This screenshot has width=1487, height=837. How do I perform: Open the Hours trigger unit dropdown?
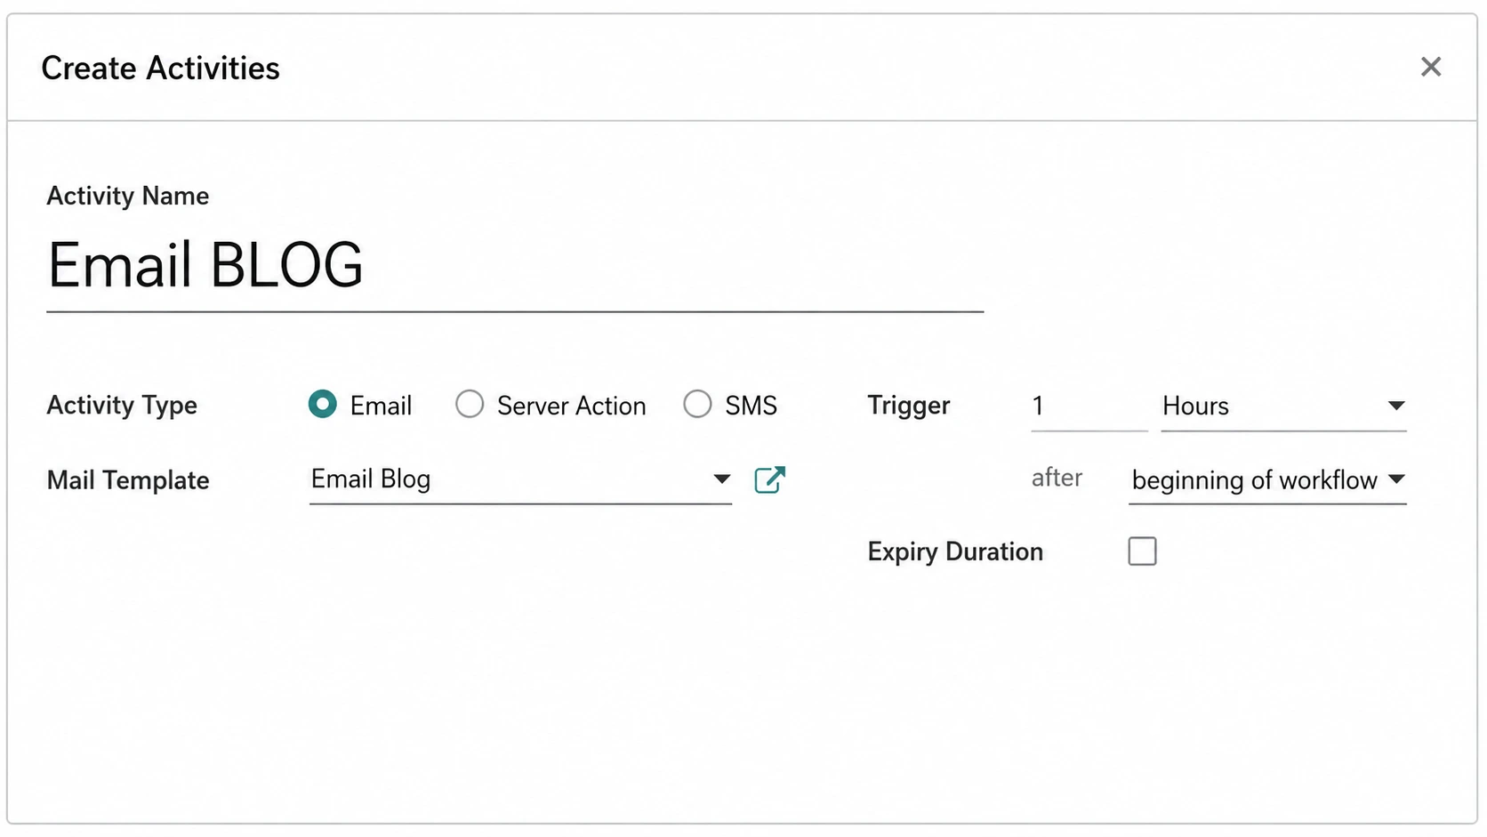[1283, 406]
